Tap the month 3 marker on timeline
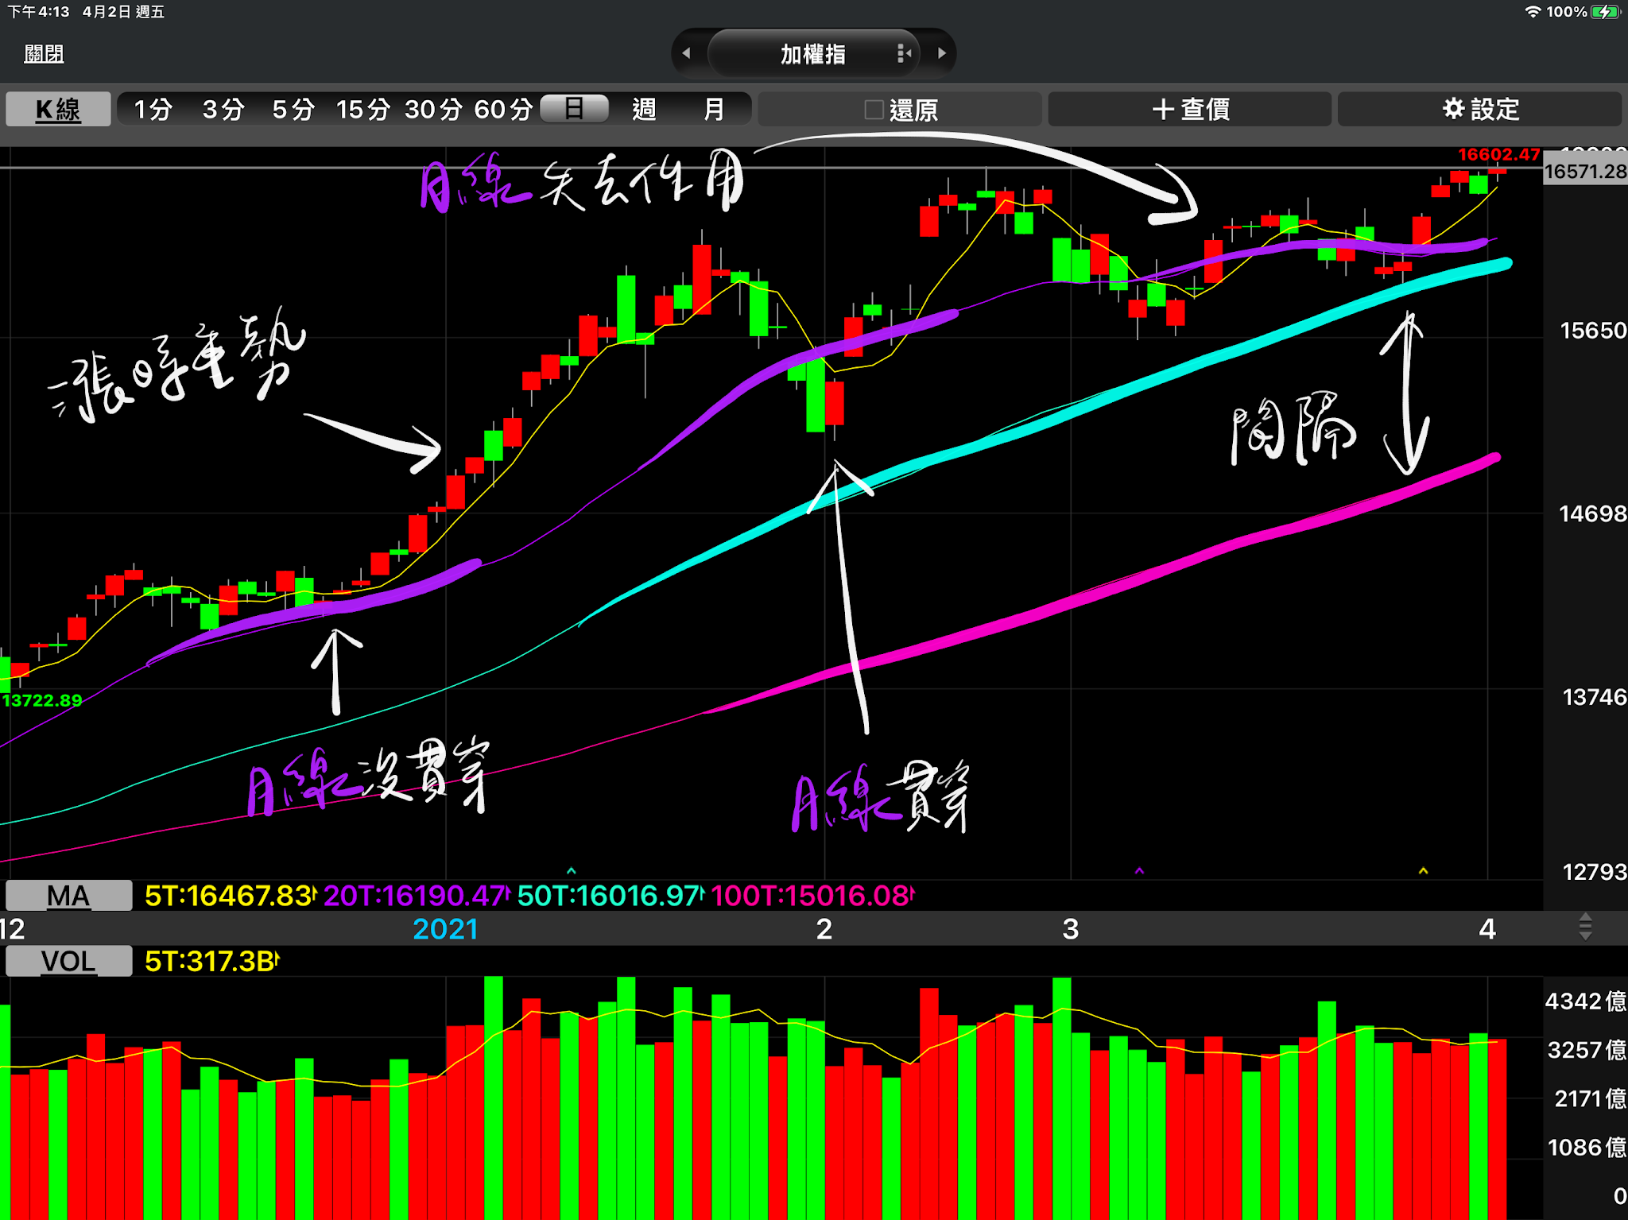 (x=1071, y=928)
